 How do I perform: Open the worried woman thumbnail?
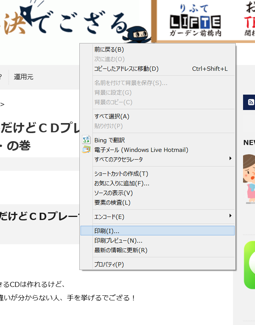click(x=249, y=179)
